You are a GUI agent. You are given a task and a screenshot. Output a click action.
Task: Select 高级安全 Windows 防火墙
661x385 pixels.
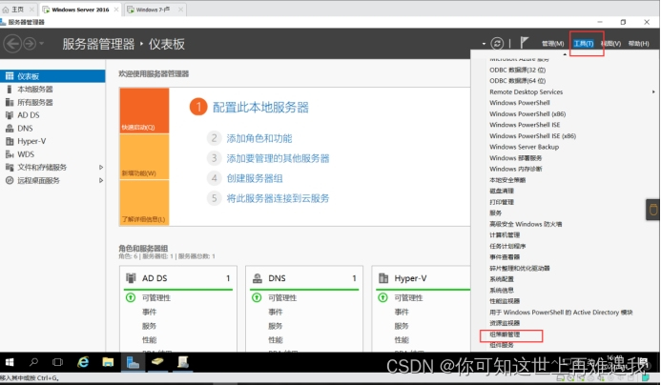[x=526, y=224]
